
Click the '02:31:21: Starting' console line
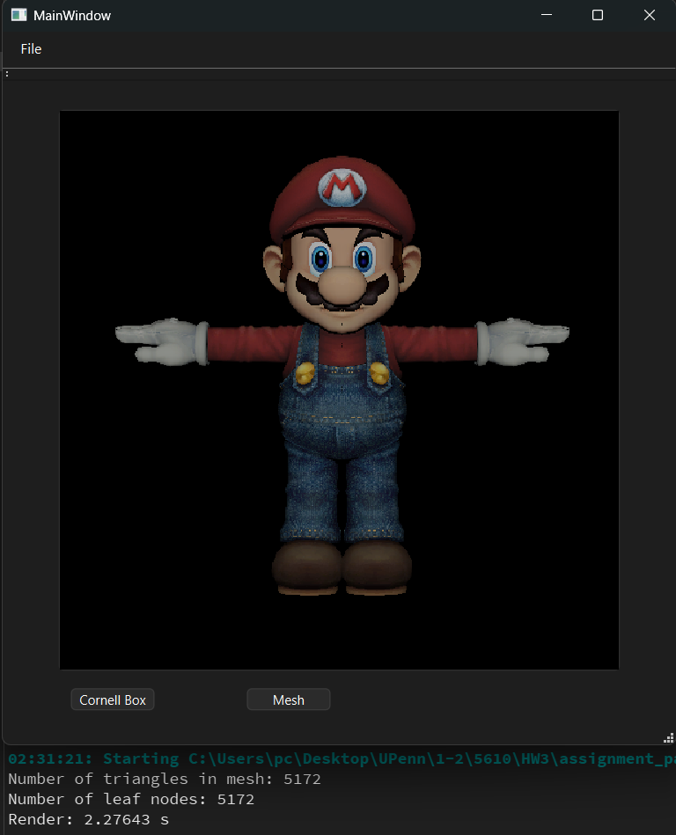click(342, 758)
